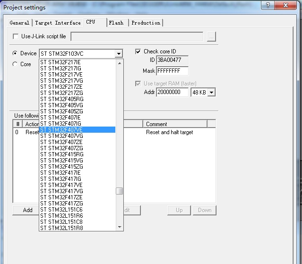Screen dimensions: 302x264
Task: Select ST STM32F415VG device
Action: pyautogui.click(x=77, y=161)
